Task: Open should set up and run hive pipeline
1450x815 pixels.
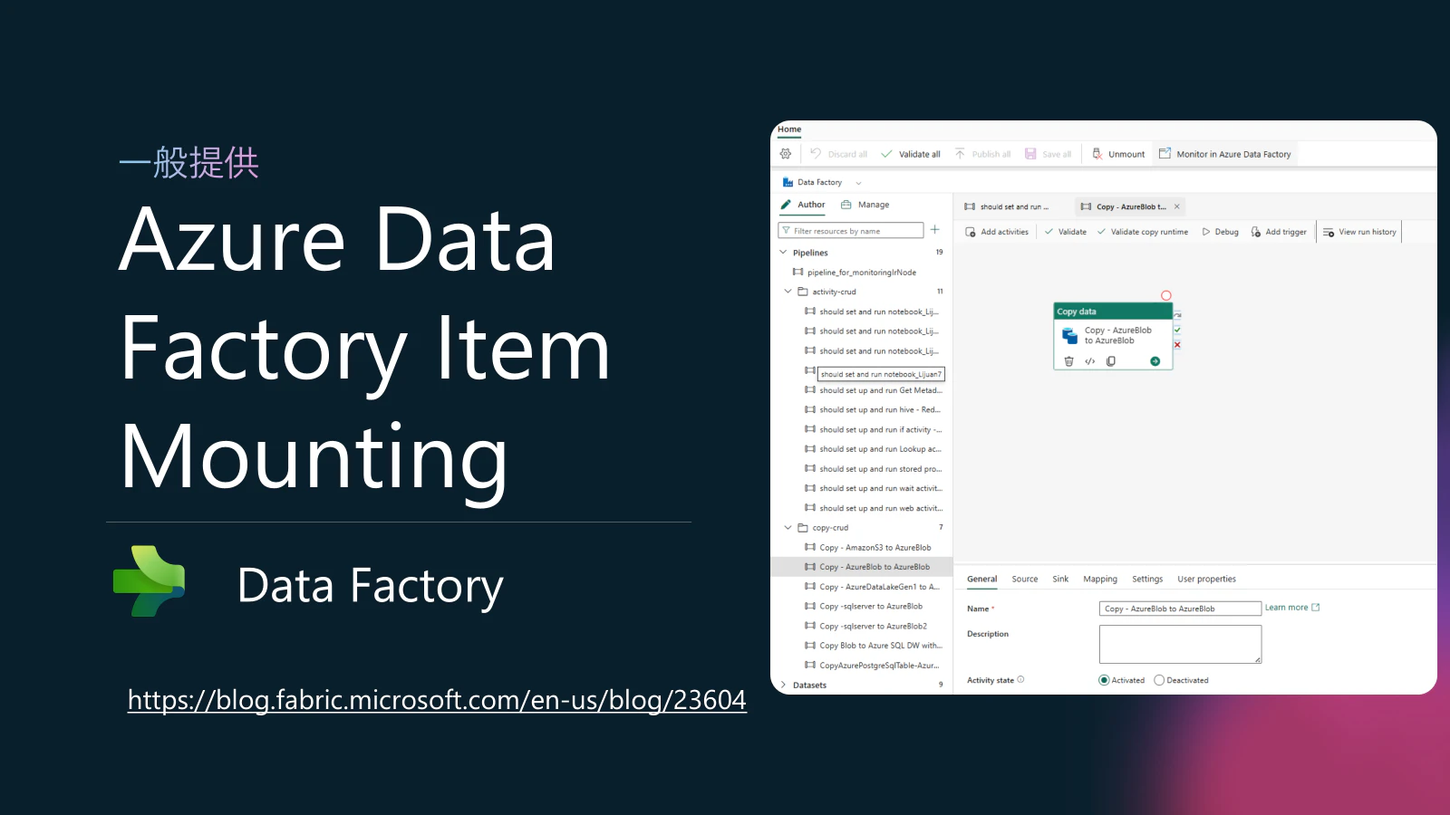Action: (x=874, y=410)
